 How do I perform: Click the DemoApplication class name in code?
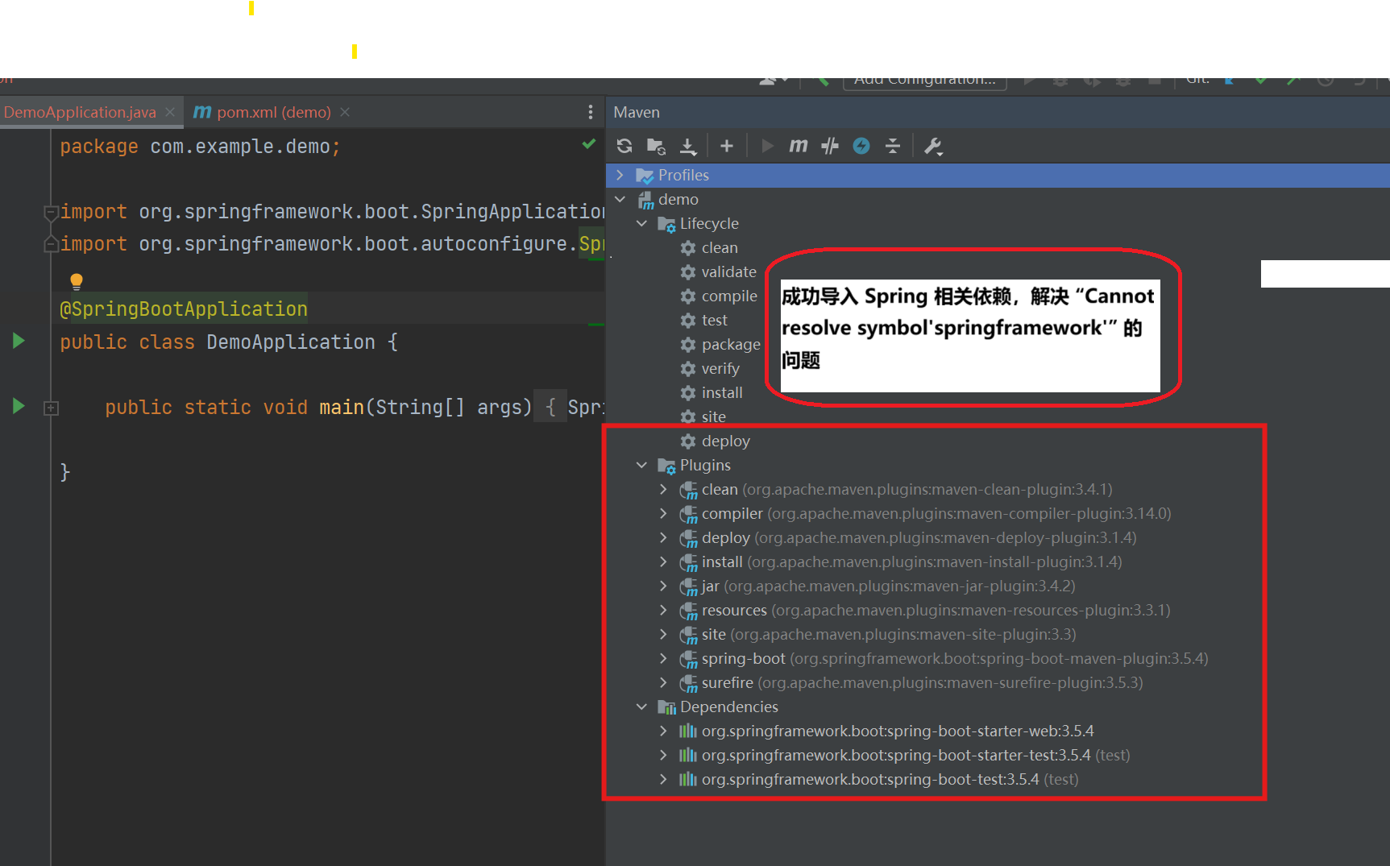coord(291,342)
